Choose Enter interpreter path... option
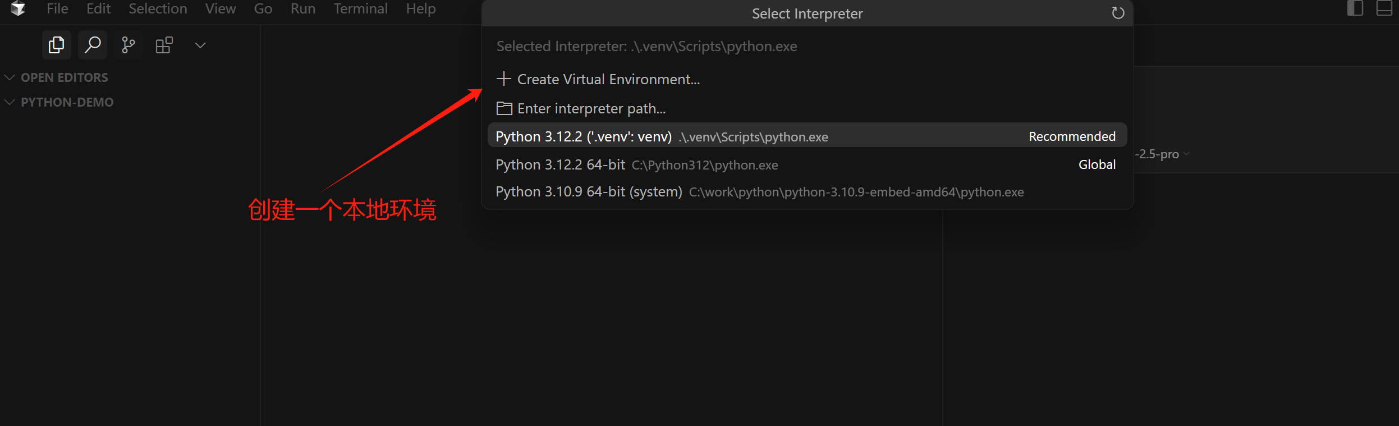The height and width of the screenshot is (426, 1399). (807, 108)
